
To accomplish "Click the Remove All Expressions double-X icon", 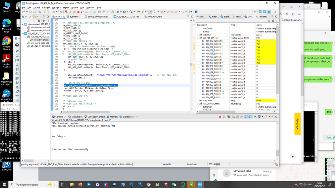I will tap(273, 21).
